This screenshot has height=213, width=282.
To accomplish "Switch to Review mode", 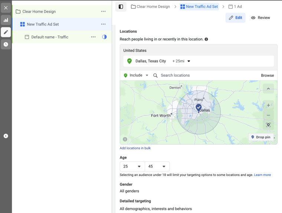I will (260, 18).
